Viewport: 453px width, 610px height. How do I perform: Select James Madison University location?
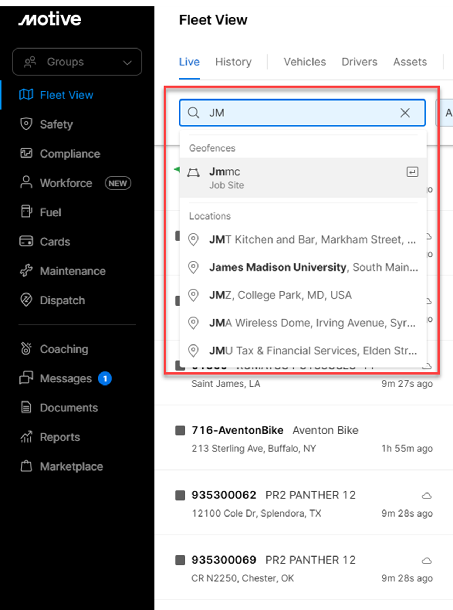coord(303,267)
